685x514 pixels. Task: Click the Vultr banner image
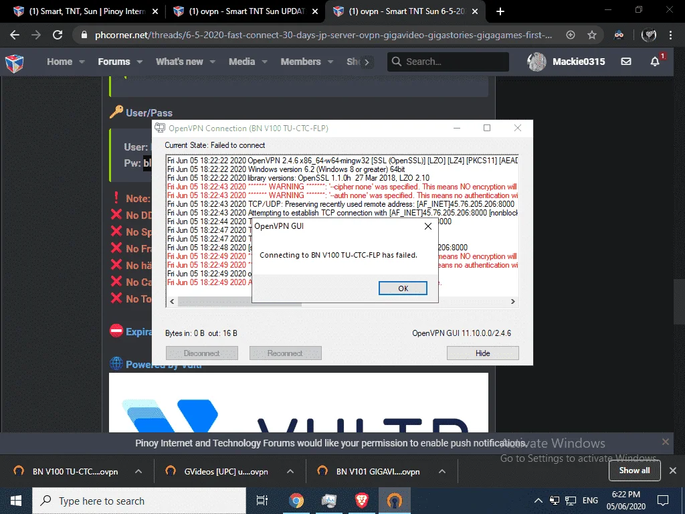click(x=298, y=402)
